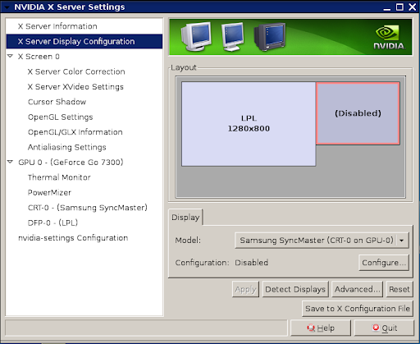Open the Advanced... options
Viewport: 420px width, 344px height.
coord(358,289)
